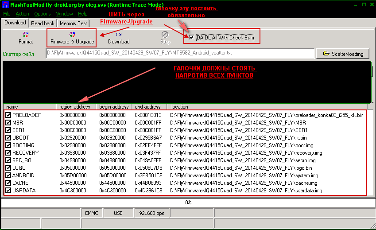Switch to the Memory Test tab
376x230 pixels.
click(74, 23)
